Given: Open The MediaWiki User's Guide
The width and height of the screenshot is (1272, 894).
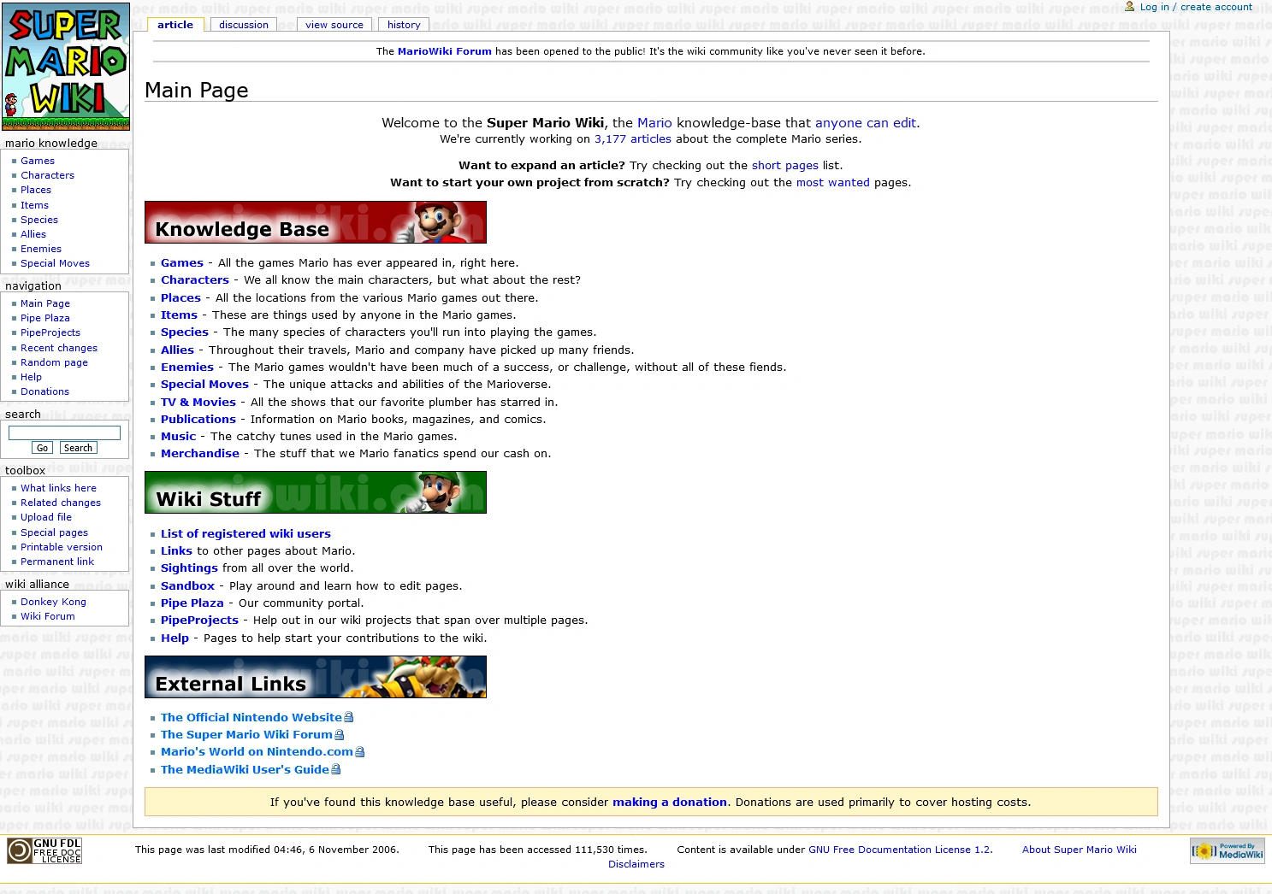Looking at the screenshot, I should point(245,770).
